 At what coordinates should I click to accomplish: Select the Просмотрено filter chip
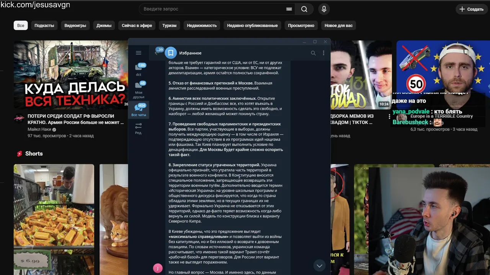pyautogui.click(x=301, y=26)
